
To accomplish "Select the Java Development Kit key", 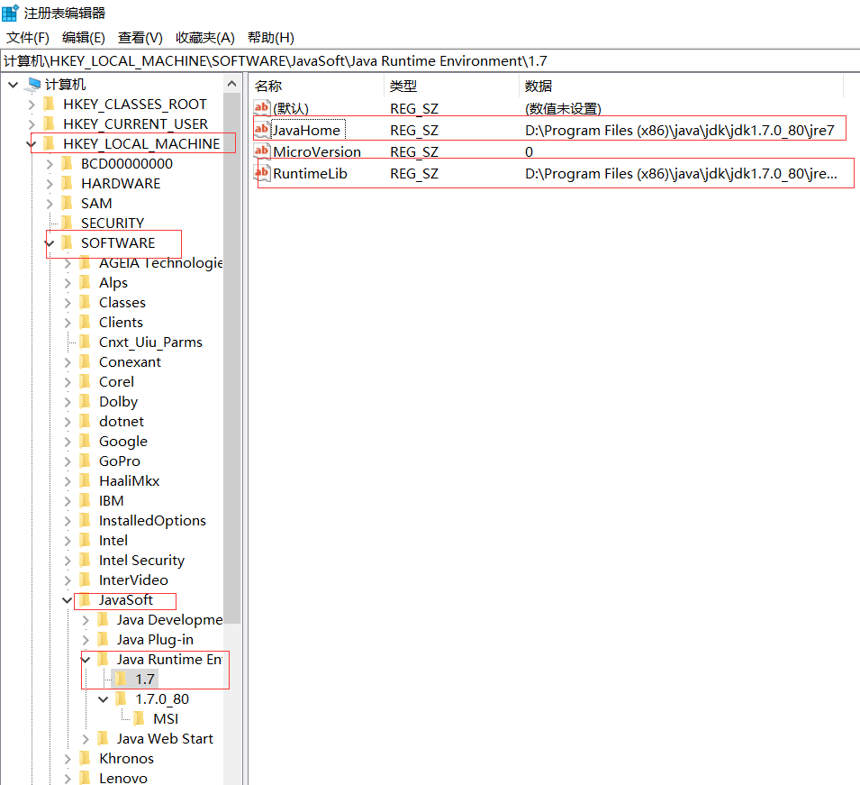I will pos(169,620).
